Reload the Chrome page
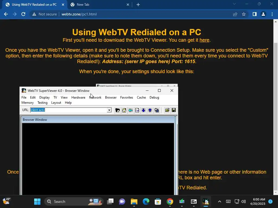278x208 pixels. 23,14
